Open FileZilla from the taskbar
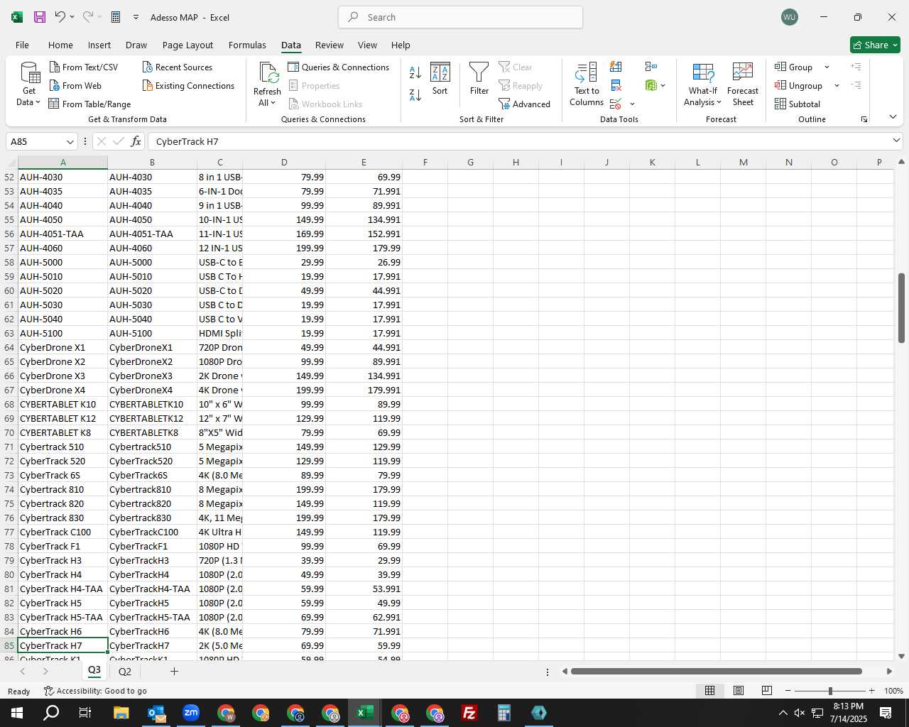This screenshot has height=727, width=909. [469, 713]
